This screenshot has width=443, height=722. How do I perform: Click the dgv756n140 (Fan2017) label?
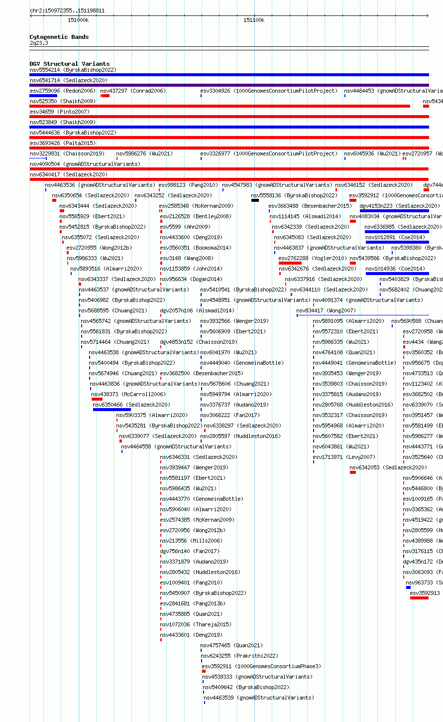pos(190,552)
